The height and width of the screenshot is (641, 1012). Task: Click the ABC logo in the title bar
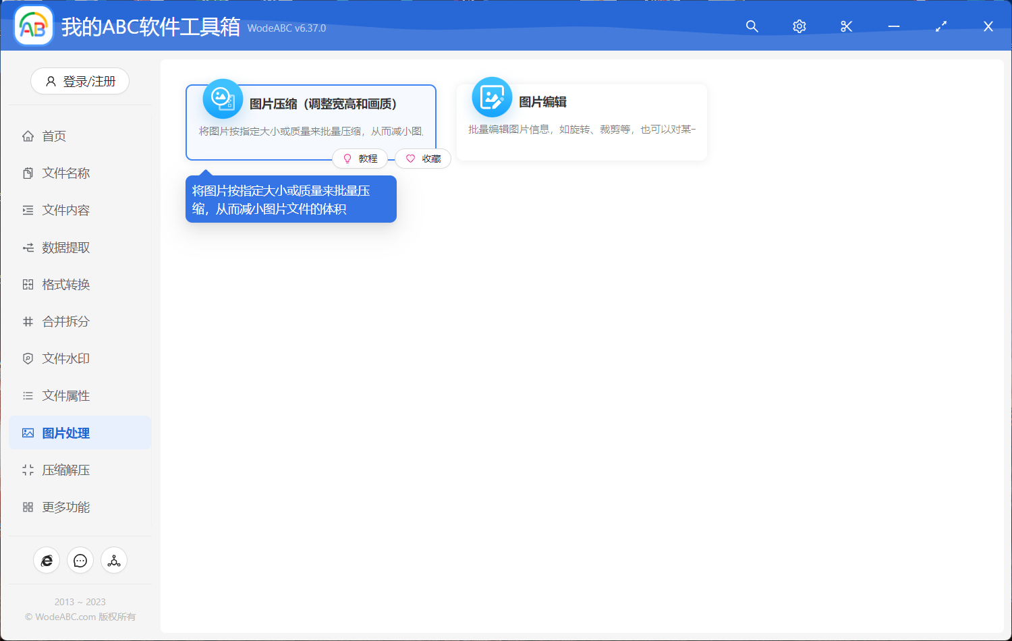[x=33, y=25]
